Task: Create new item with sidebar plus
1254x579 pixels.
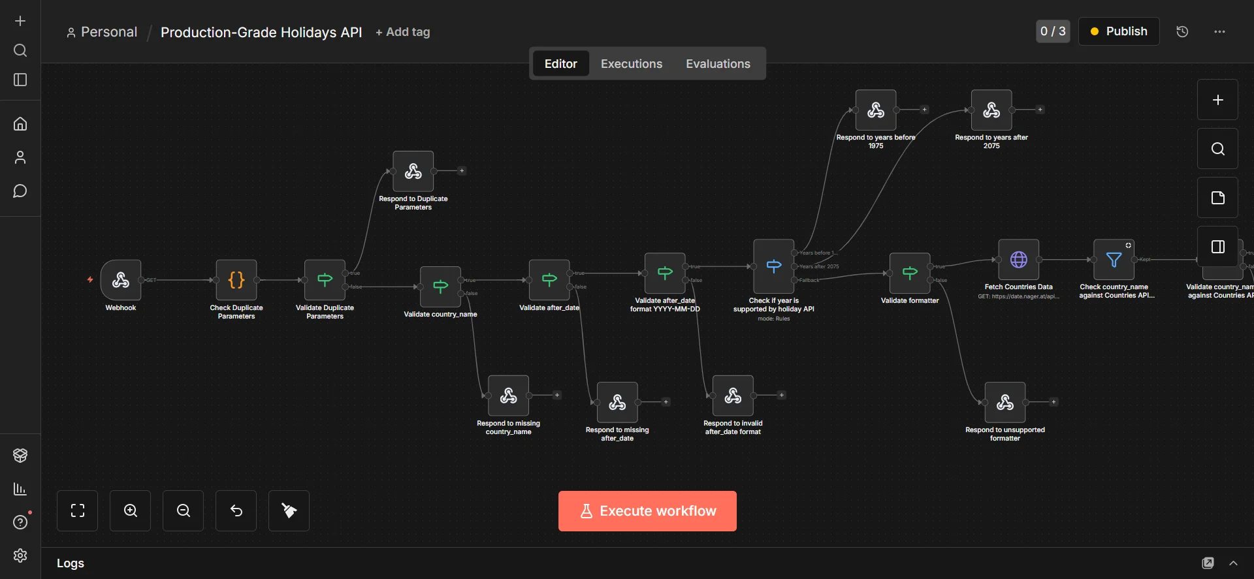Action: tap(20, 21)
